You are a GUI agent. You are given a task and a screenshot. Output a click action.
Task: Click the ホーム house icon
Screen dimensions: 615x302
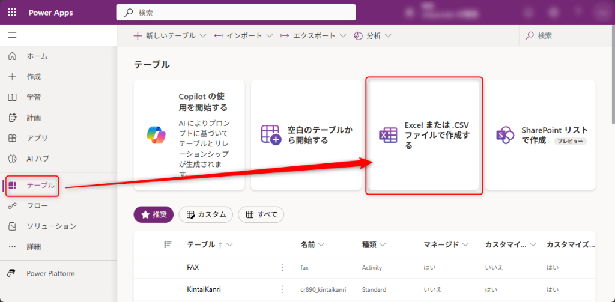point(12,56)
